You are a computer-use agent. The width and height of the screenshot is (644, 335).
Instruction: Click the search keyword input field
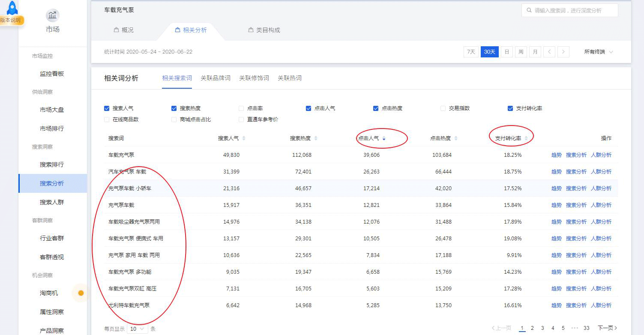[572, 10]
